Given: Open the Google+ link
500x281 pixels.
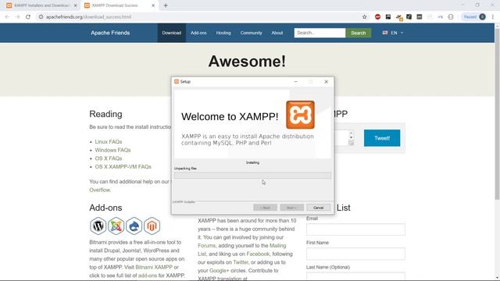Looking at the screenshot, I should coord(219,271).
